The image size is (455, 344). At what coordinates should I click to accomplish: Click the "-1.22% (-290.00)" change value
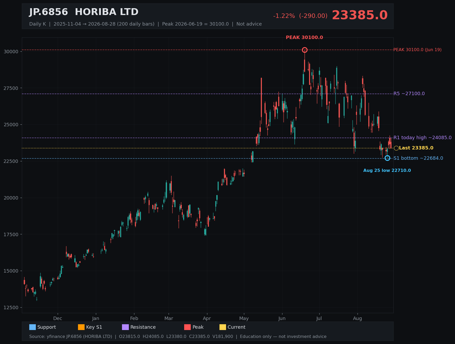(x=300, y=16)
